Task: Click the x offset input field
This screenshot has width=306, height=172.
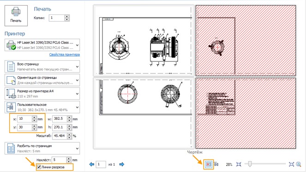Action: [x=24, y=119]
